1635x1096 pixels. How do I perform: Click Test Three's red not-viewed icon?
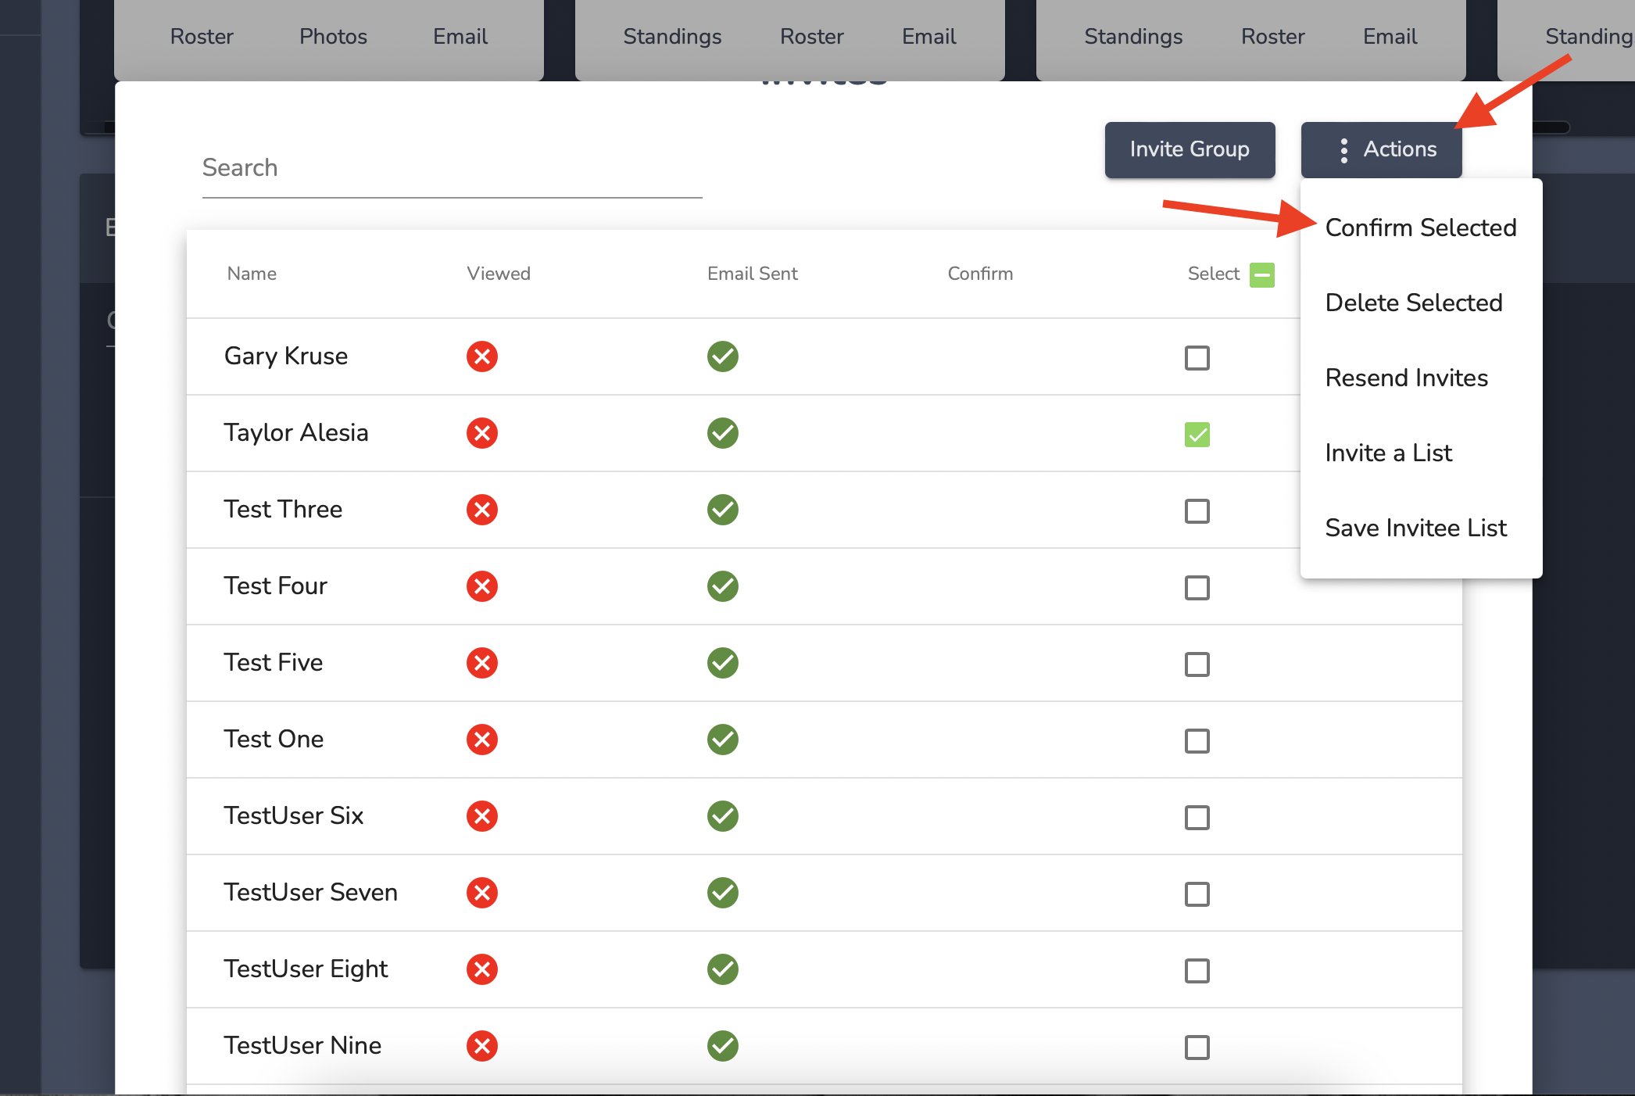click(x=482, y=510)
